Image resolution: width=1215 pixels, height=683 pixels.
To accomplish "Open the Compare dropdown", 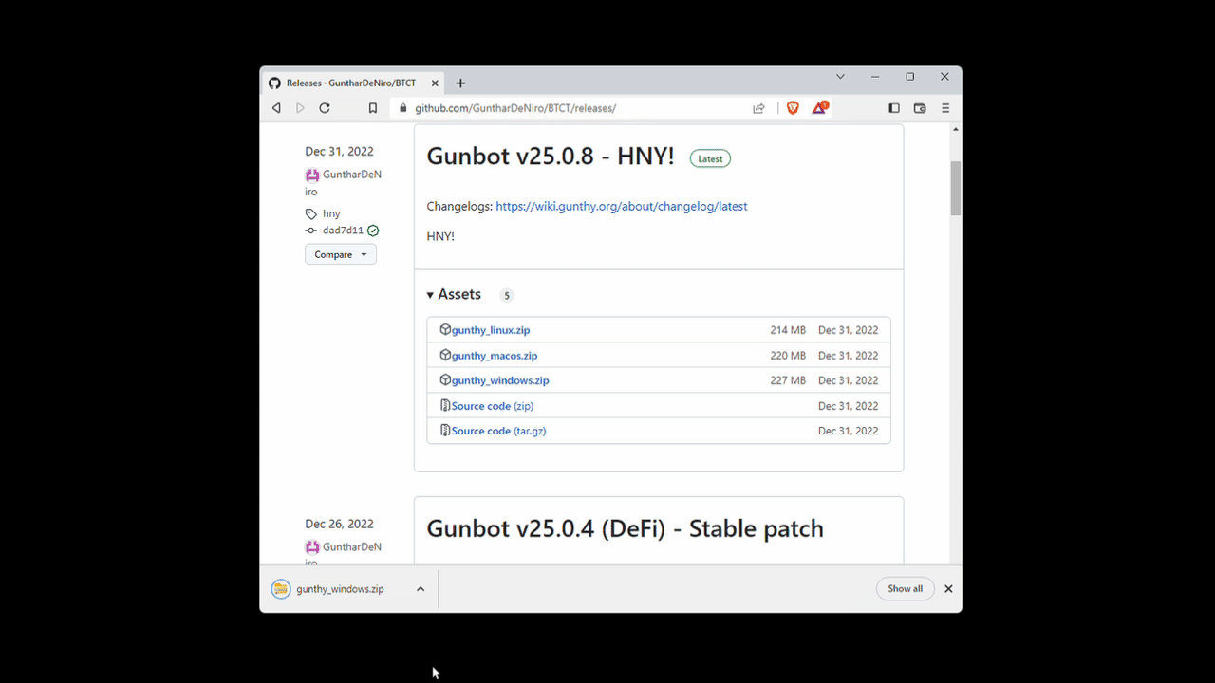I will tap(341, 254).
